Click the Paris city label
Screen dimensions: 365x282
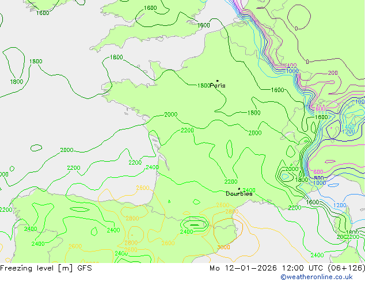pyautogui.click(x=218, y=86)
